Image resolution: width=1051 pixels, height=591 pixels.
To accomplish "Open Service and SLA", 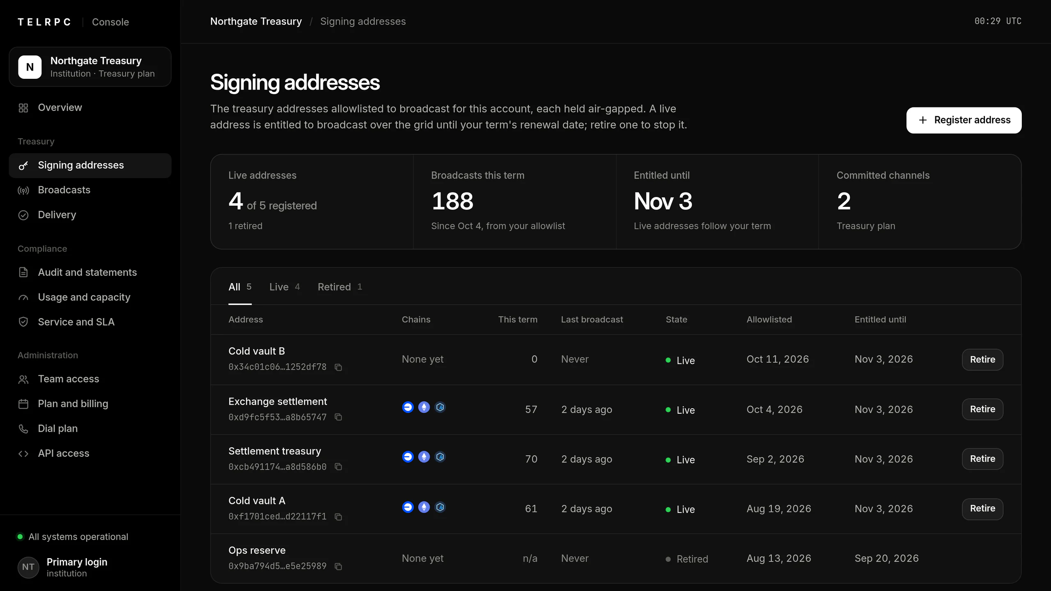I will click(90, 322).
